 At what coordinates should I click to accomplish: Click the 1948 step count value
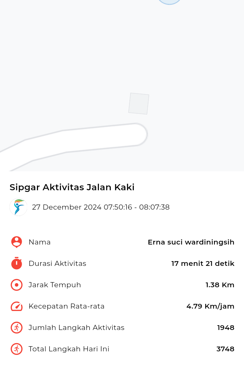coord(226,328)
